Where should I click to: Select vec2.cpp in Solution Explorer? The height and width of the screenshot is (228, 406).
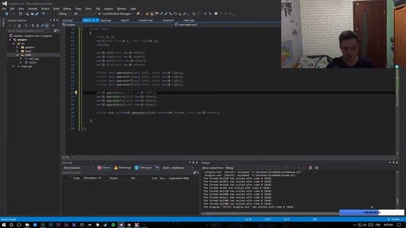click(34, 59)
